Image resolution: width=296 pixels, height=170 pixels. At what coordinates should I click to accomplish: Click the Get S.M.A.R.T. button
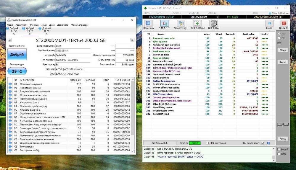(x=160, y=143)
